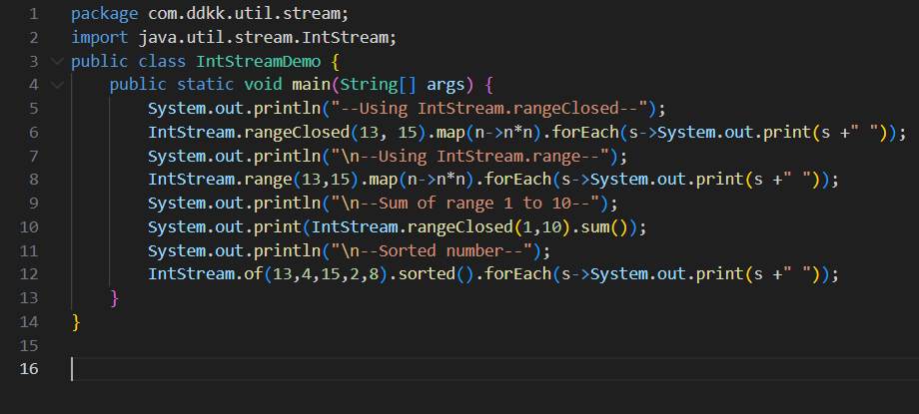Collapse the IntStreamDemo class fold chevron
Viewport: 919px width, 414px height.
pyautogui.click(x=54, y=61)
